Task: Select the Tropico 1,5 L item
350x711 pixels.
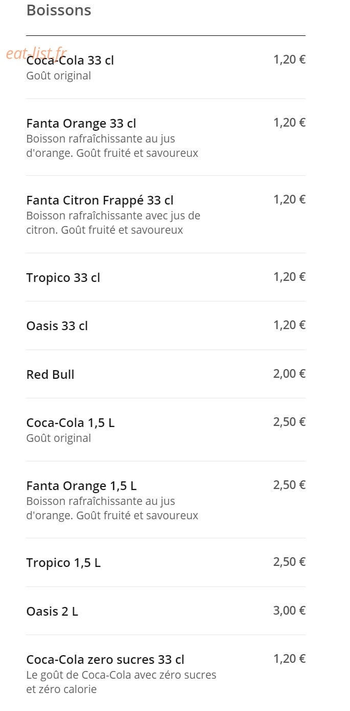Action: click(x=166, y=562)
